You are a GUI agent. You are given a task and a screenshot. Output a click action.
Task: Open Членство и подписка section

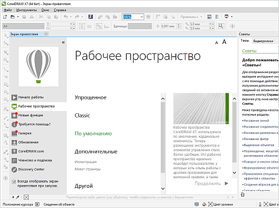point(38,160)
